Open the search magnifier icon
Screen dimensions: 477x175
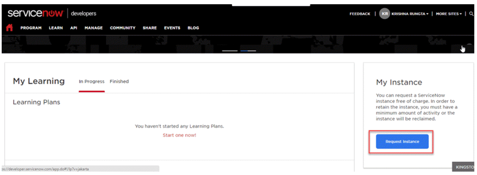(x=471, y=14)
